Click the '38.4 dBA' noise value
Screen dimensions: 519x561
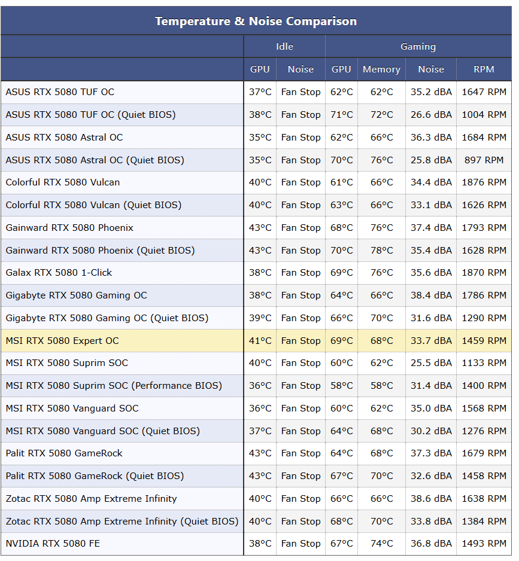pos(431,295)
